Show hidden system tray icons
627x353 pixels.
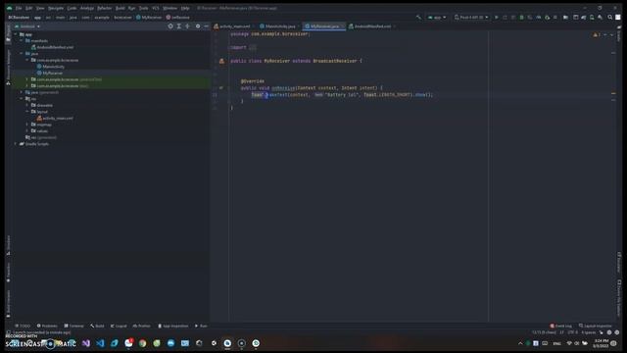520,343
